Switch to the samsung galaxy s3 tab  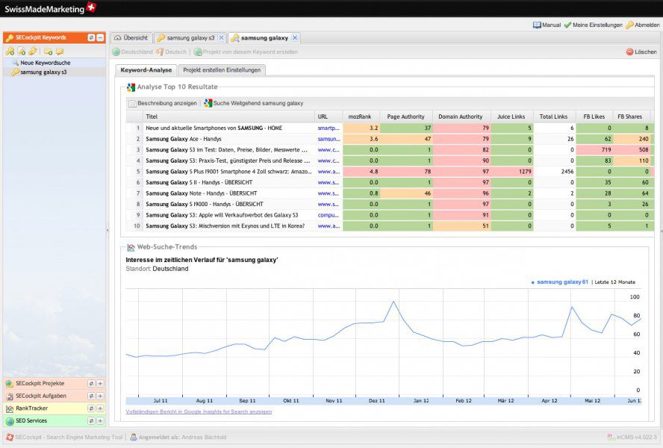click(190, 37)
